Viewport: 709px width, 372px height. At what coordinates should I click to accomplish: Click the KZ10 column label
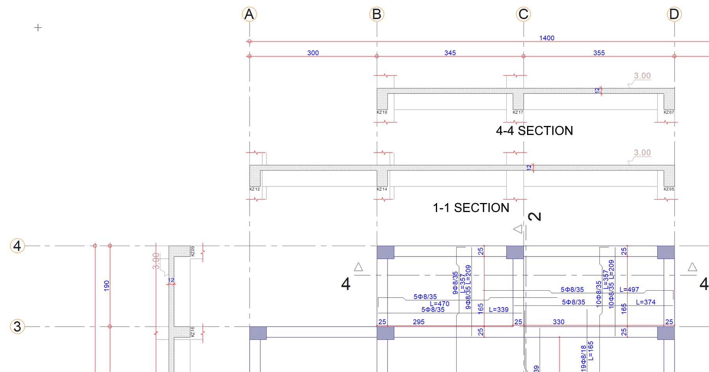click(381, 112)
